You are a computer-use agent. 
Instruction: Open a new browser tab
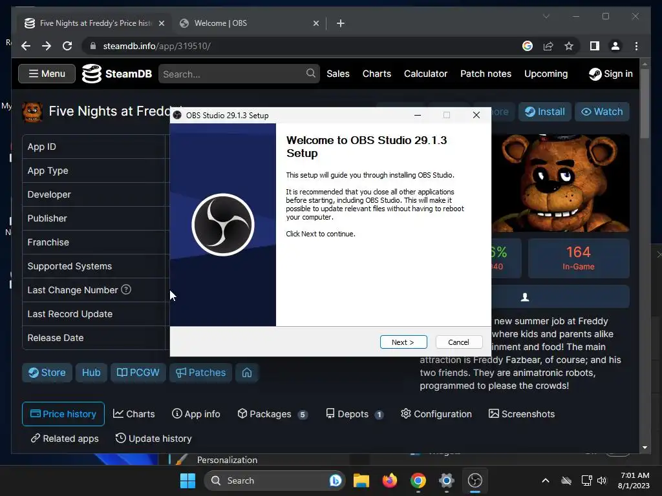[x=341, y=24]
